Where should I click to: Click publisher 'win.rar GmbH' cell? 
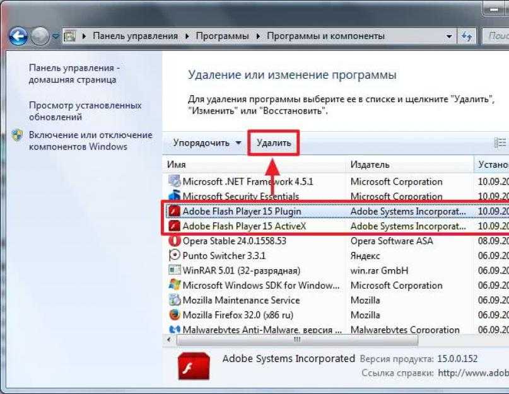coord(379,270)
